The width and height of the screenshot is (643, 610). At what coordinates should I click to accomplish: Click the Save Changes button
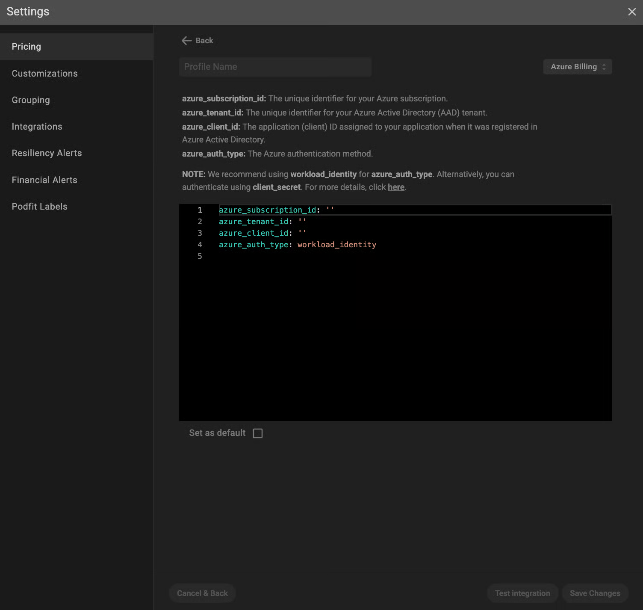pyautogui.click(x=595, y=593)
